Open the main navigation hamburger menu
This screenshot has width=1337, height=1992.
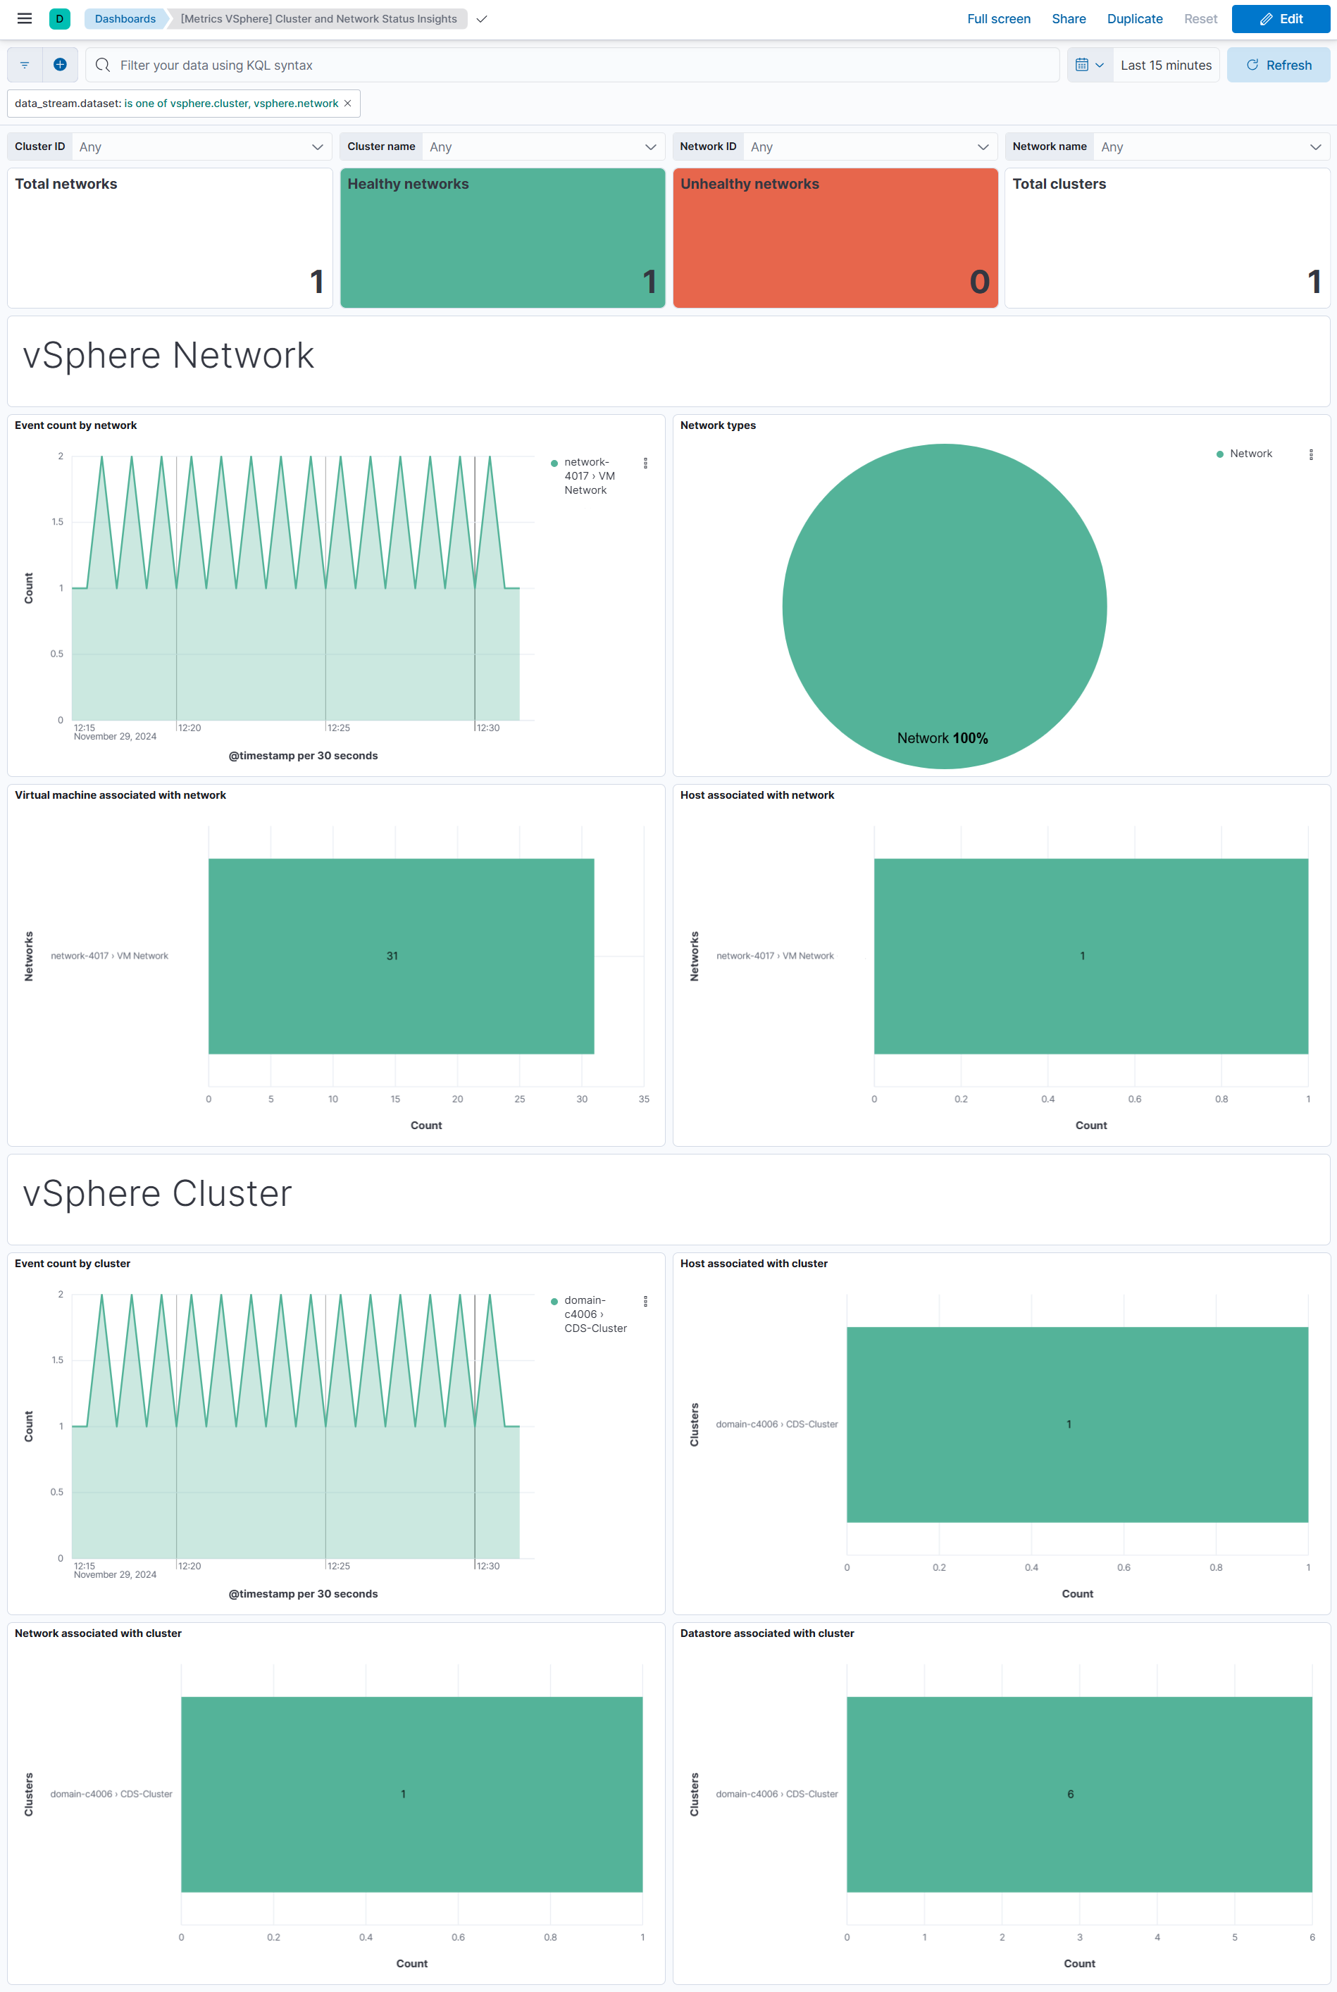[x=23, y=18]
